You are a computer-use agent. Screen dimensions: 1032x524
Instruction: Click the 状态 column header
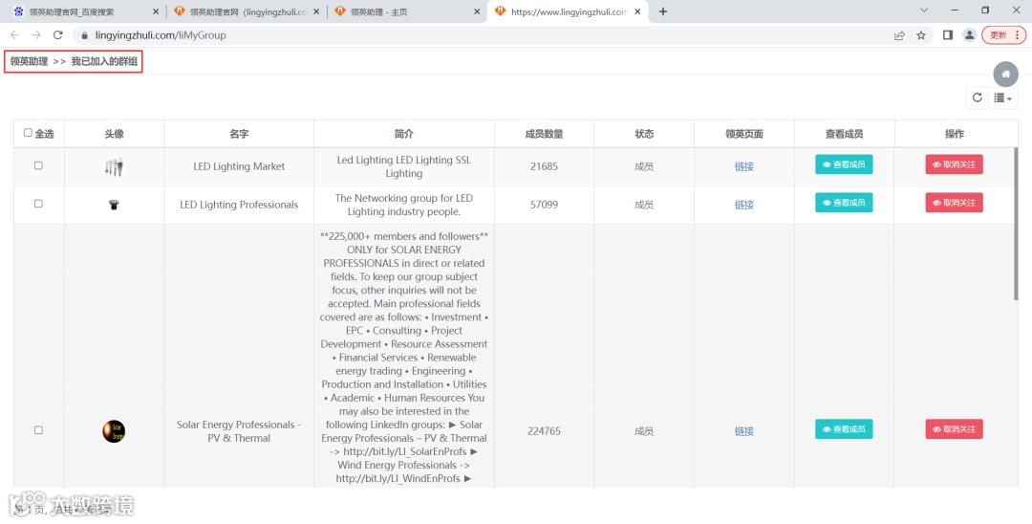pyautogui.click(x=644, y=134)
